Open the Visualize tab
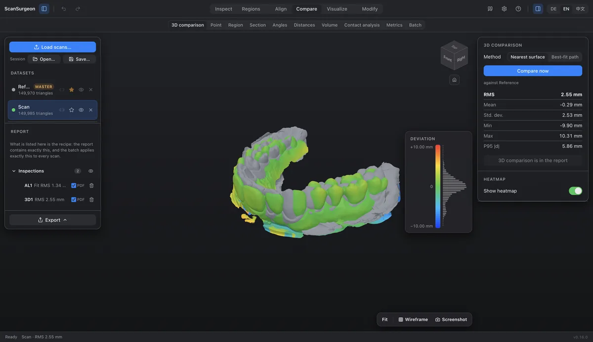The width and height of the screenshot is (593, 342). (x=337, y=9)
